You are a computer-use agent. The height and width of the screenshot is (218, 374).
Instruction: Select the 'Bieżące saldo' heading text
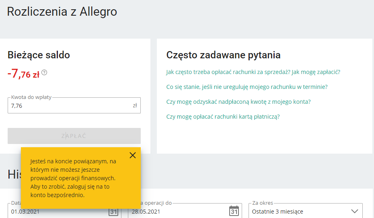(39, 55)
